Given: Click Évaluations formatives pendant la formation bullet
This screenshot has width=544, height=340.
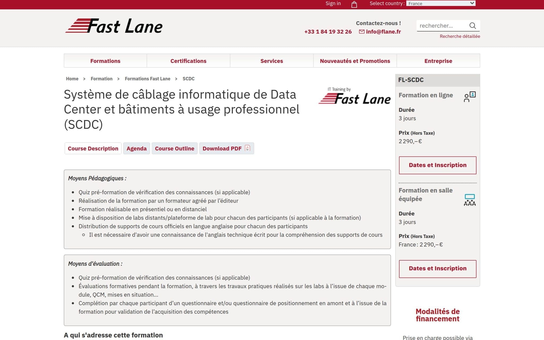Looking at the screenshot, I should (232, 290).
